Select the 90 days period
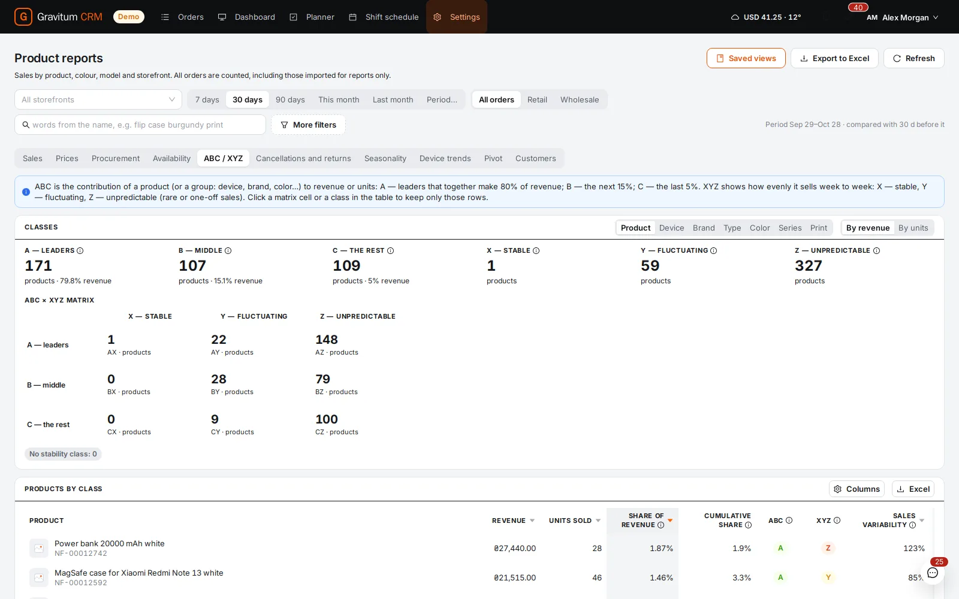The width and height of the screenshot is (959, 599). pos(290,99)
